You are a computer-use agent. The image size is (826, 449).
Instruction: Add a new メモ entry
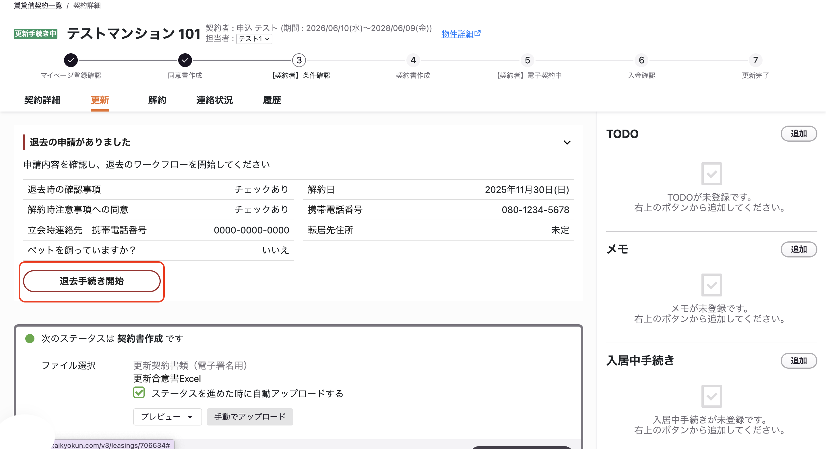click(798, 249)
